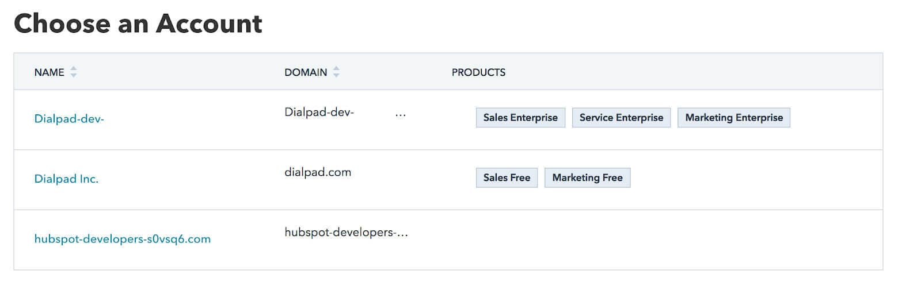Click the truncated hubspot-developers-… domain
This screenshot has height=282, width=921.
(x=346, y=233)
